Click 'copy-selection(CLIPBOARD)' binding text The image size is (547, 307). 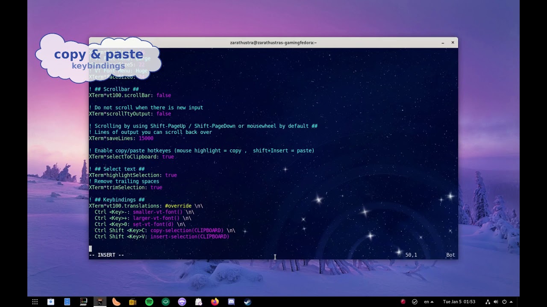[x=187, y=230]
